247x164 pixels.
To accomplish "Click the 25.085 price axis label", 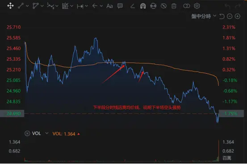I will (x=13, y=80).
